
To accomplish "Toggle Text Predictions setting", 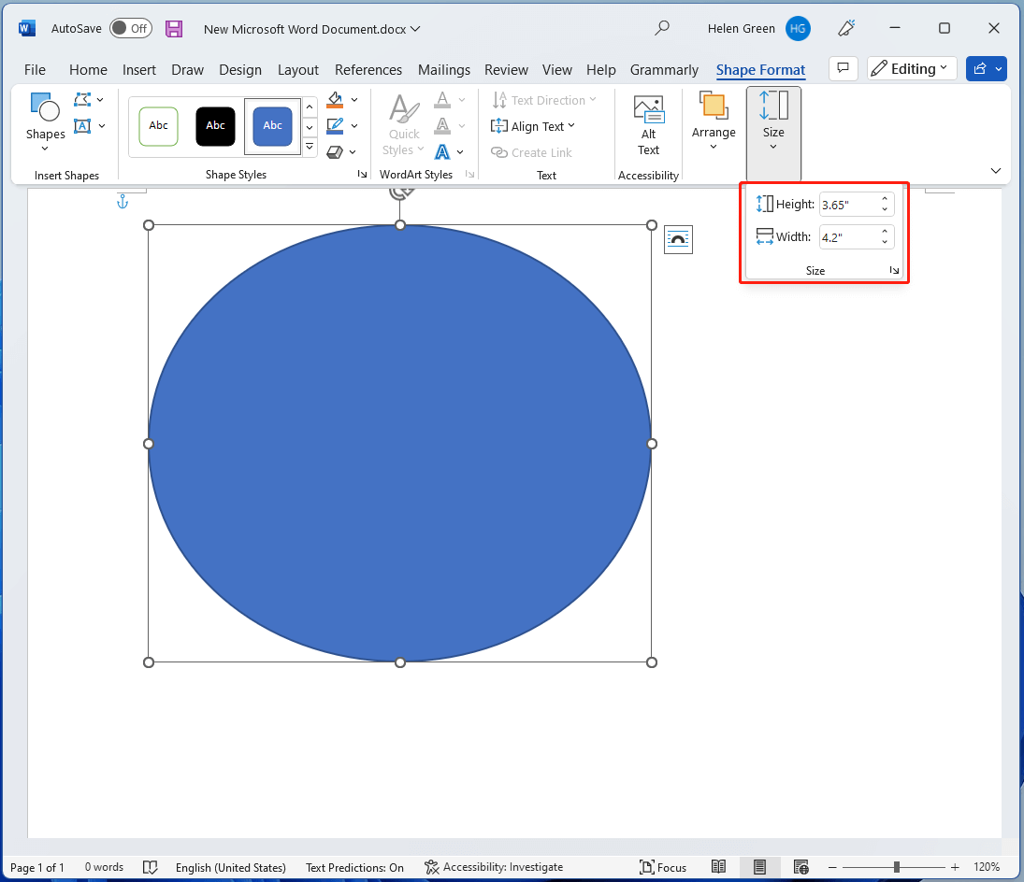I will pos(354,867).
